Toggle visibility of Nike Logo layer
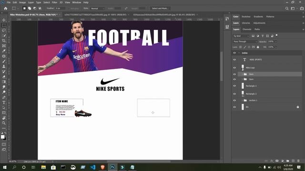Image resolution: width=305 pixels, height=171 pixels. pyautogui.click(x=234, y=67)
